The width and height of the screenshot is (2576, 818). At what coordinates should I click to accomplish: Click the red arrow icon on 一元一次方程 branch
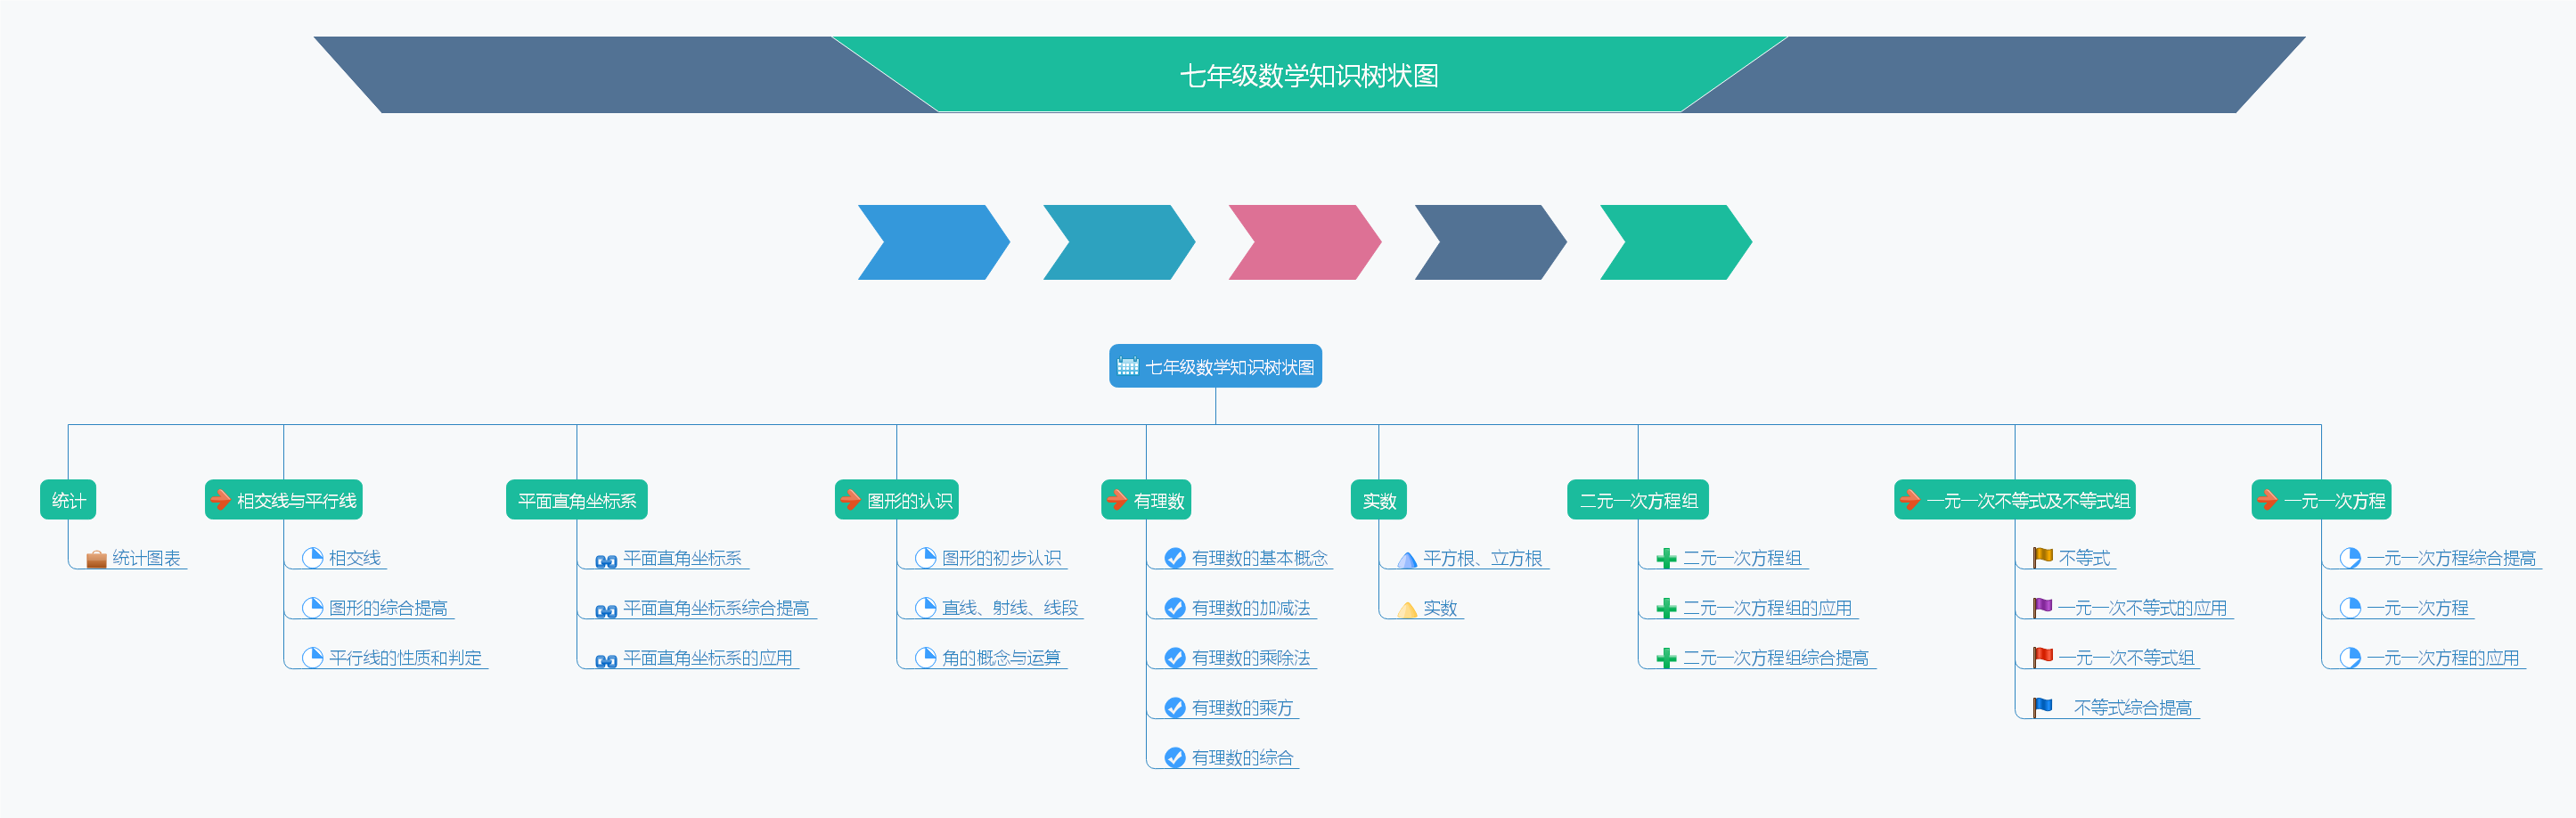point(2268,500)
